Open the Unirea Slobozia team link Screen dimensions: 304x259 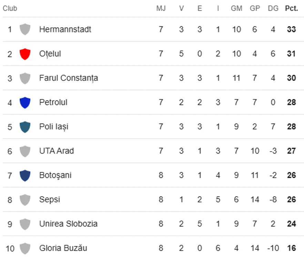[x=68, y=224]
